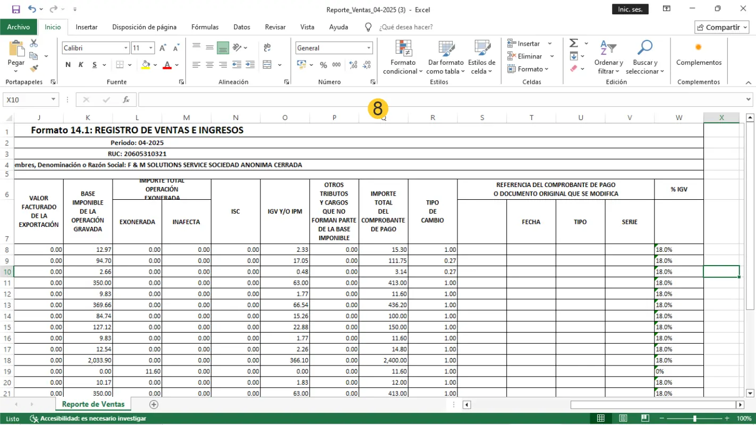Open Buscar y seleccionar dropdown
Screen dimensions: 756x425
[644, 57]
